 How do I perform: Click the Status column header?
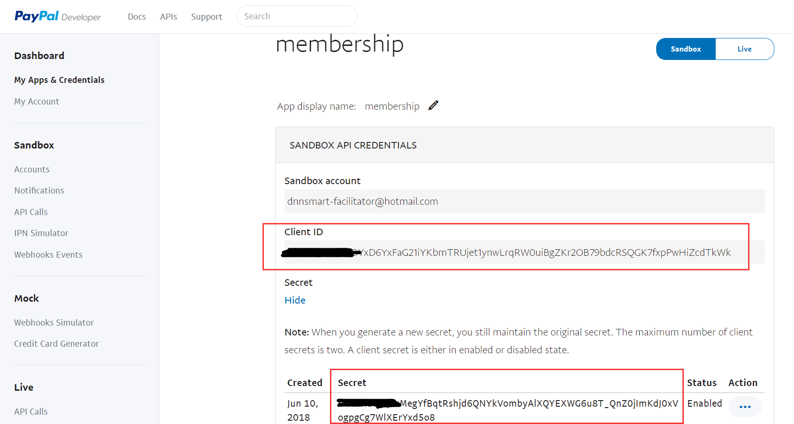702,383
